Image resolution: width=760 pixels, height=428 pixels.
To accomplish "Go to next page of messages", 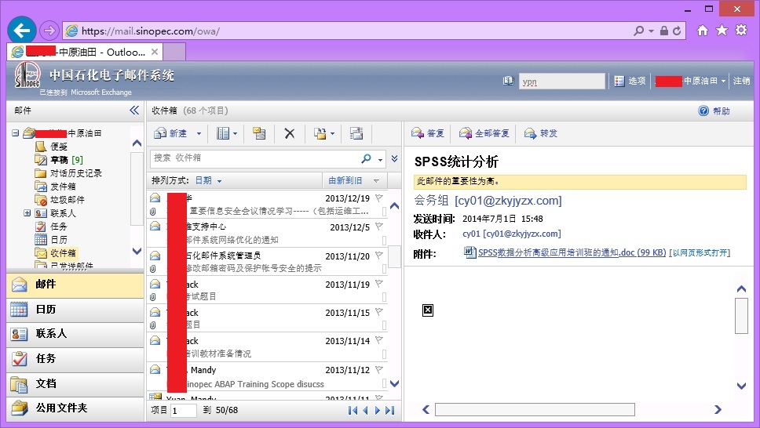I will pos(377,411).
